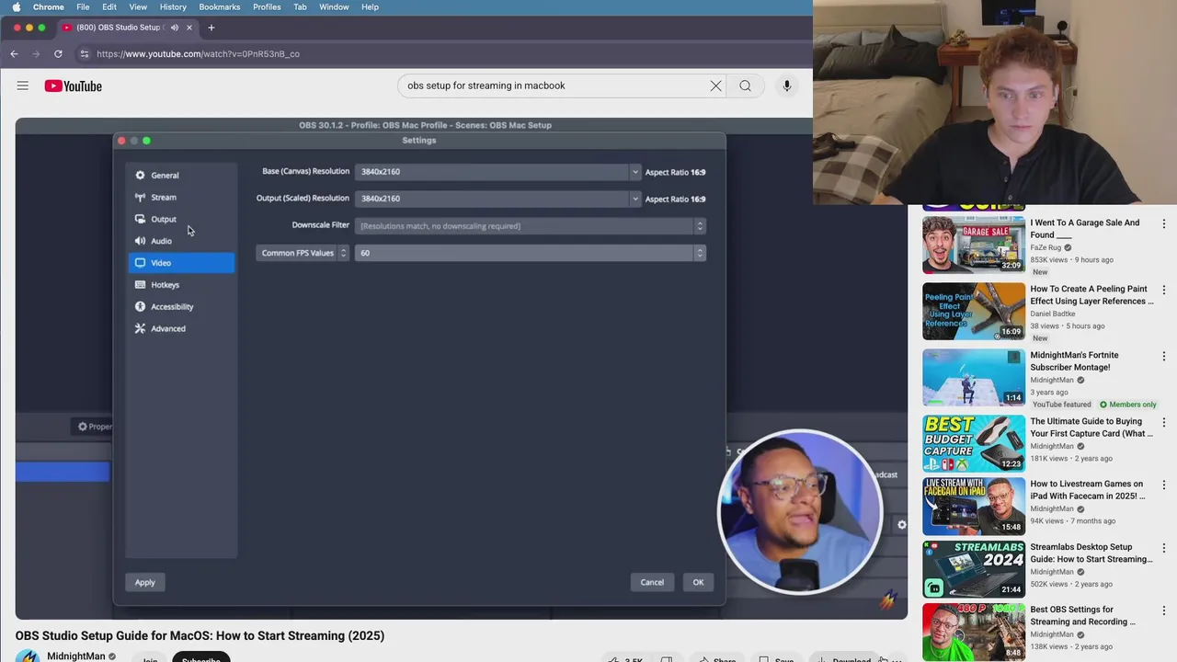Open the Window menu
Viewport: 1177px width, 662px height.
tap(334, 7)
